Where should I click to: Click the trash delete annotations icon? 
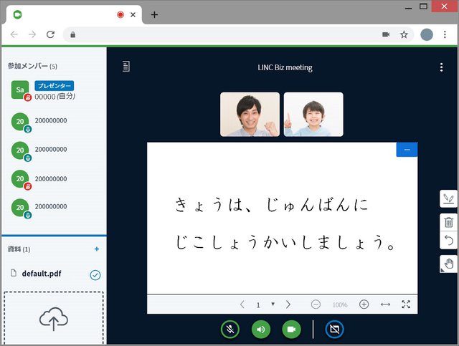(448, 222)
